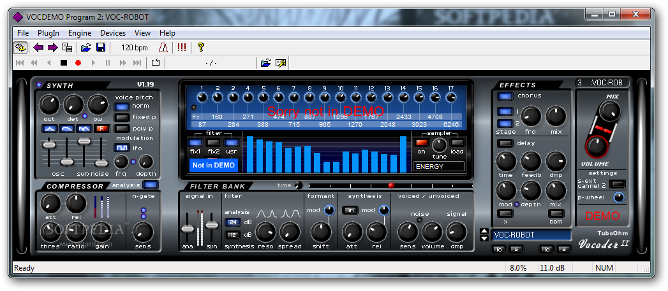
Task: Click the large red VOLUME knob
Action: [596, 146]
